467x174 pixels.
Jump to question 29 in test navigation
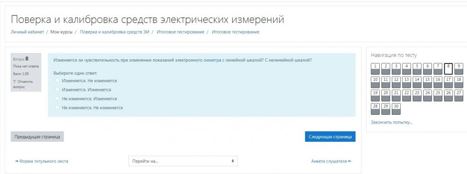pos(386,109)
